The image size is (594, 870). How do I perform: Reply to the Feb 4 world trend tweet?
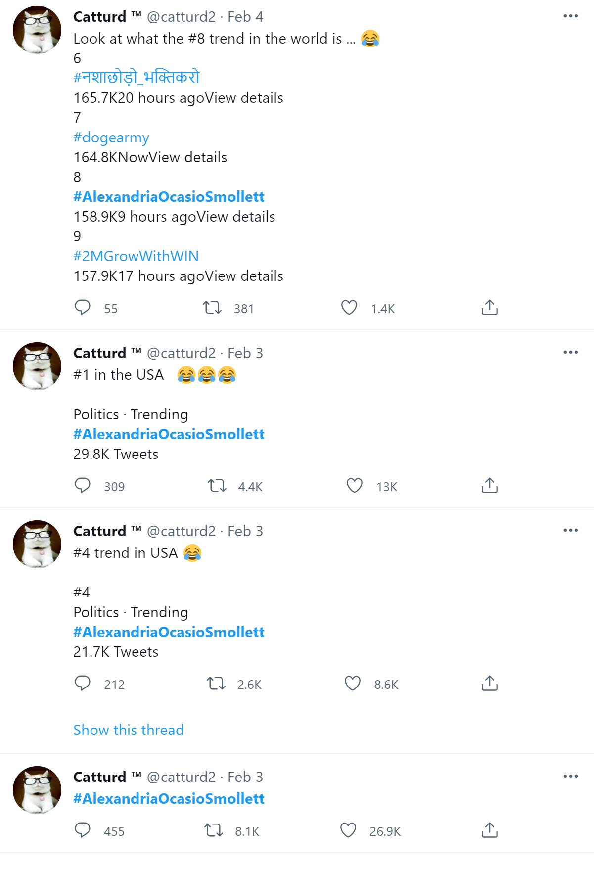[x=83, y=308]
